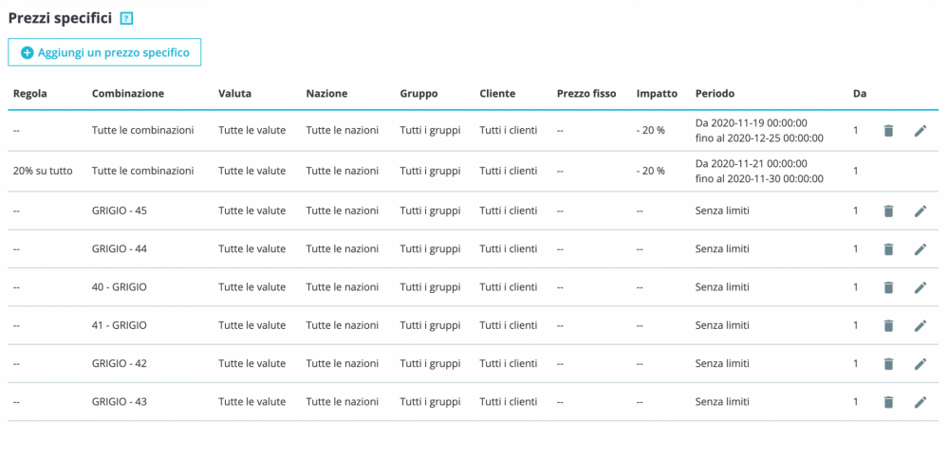Click 'Tutti i gruppi' in 41 - GRIGIO row
This screenshot has width=949, height=457.
430,326
